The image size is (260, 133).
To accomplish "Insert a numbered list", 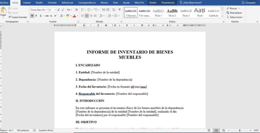I will point(89,10).
